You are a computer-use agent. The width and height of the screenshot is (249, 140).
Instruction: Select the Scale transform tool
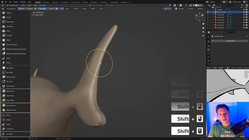[16, 124]
